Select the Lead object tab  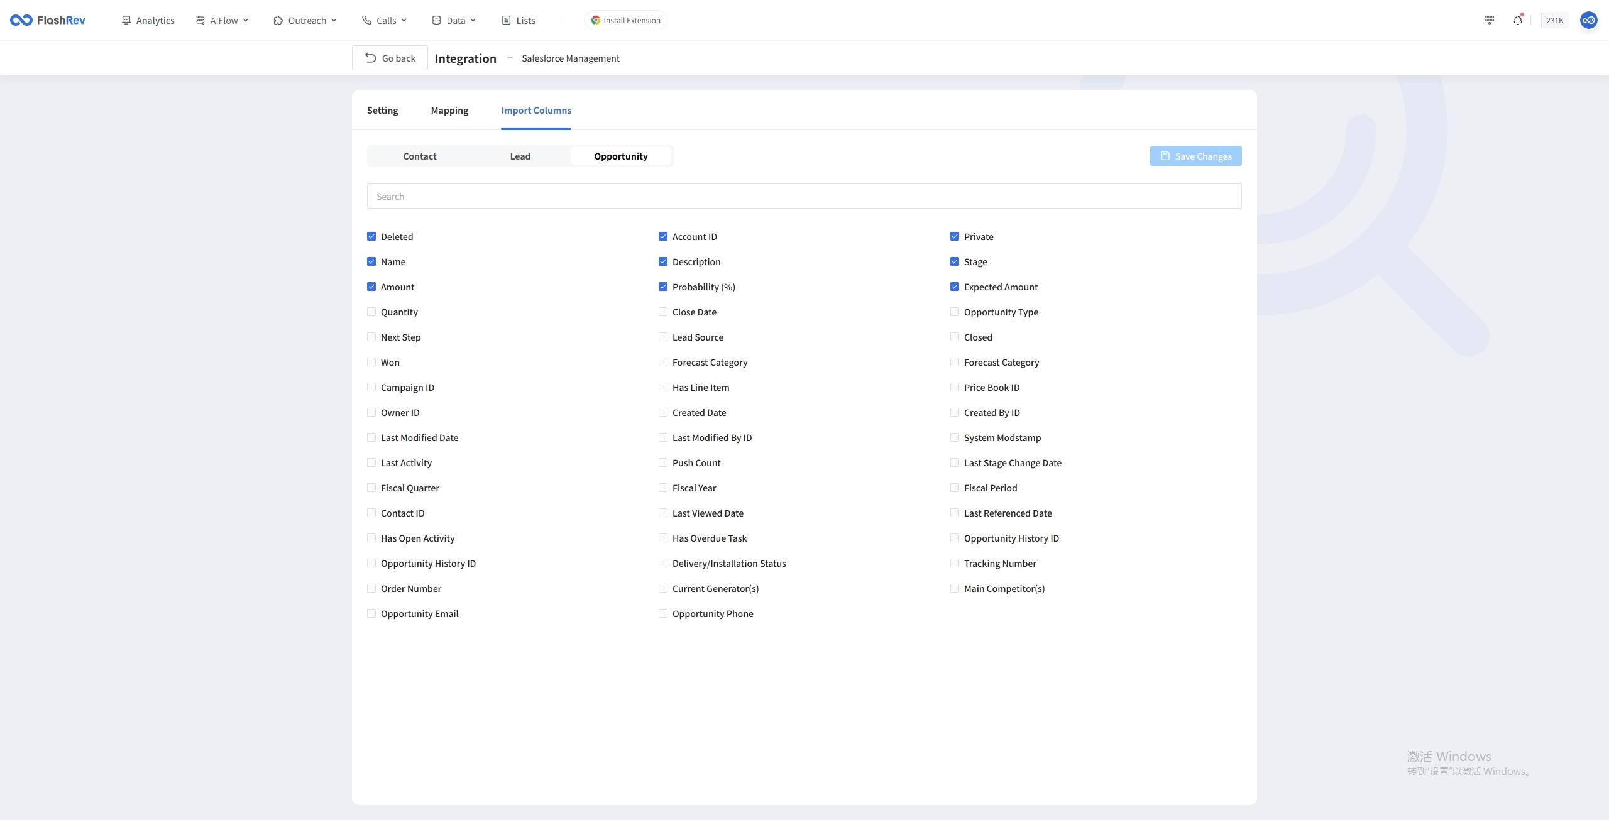coord(520,156)
